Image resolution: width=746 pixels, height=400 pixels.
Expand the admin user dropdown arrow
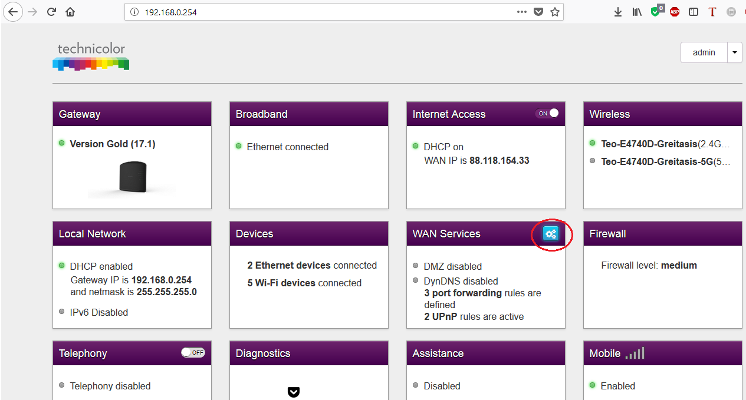pyautogui.click(x=734, y=52)
